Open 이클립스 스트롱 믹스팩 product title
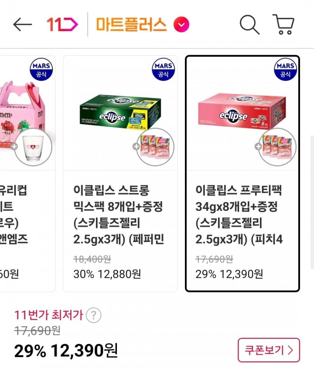 point(119,215)
